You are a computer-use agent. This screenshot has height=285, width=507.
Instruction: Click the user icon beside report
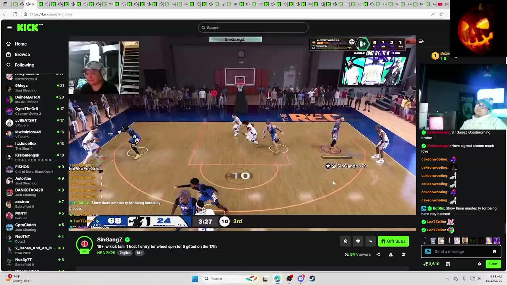[403, 255]
